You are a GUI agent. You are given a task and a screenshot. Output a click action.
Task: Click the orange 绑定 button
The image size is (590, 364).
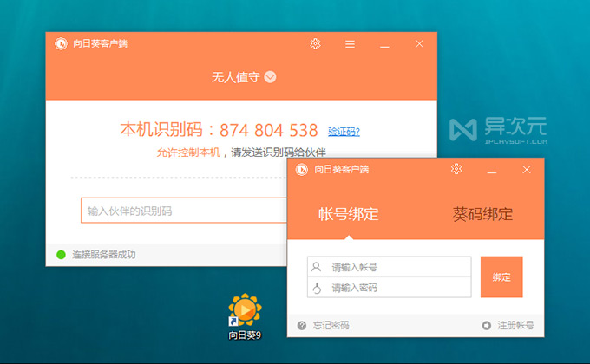[501, 277]
